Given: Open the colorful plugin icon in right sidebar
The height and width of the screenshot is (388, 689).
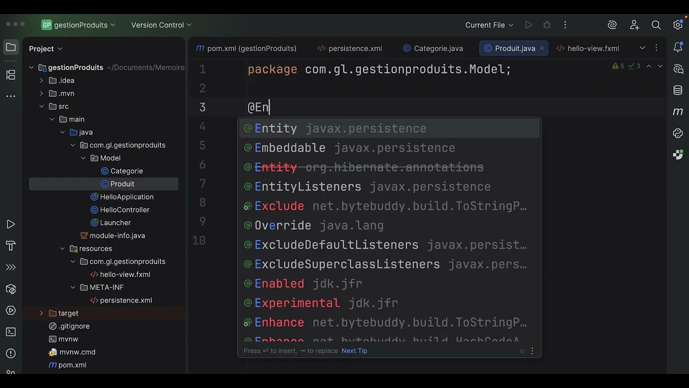Looking at the screenshot, I should (x=678, y=155).
